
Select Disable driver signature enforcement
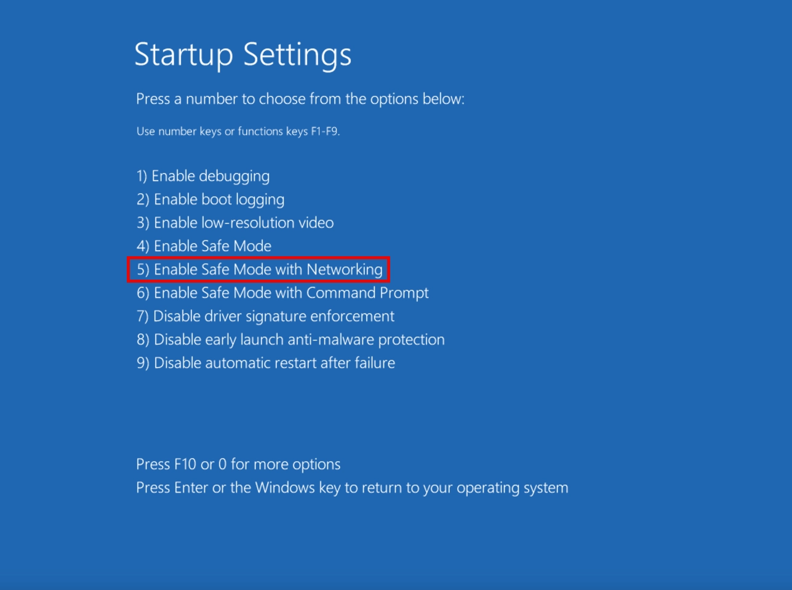265,316
